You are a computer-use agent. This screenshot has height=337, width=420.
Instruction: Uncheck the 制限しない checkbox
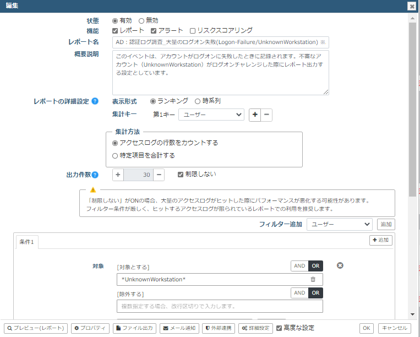[x=181, y=175]
